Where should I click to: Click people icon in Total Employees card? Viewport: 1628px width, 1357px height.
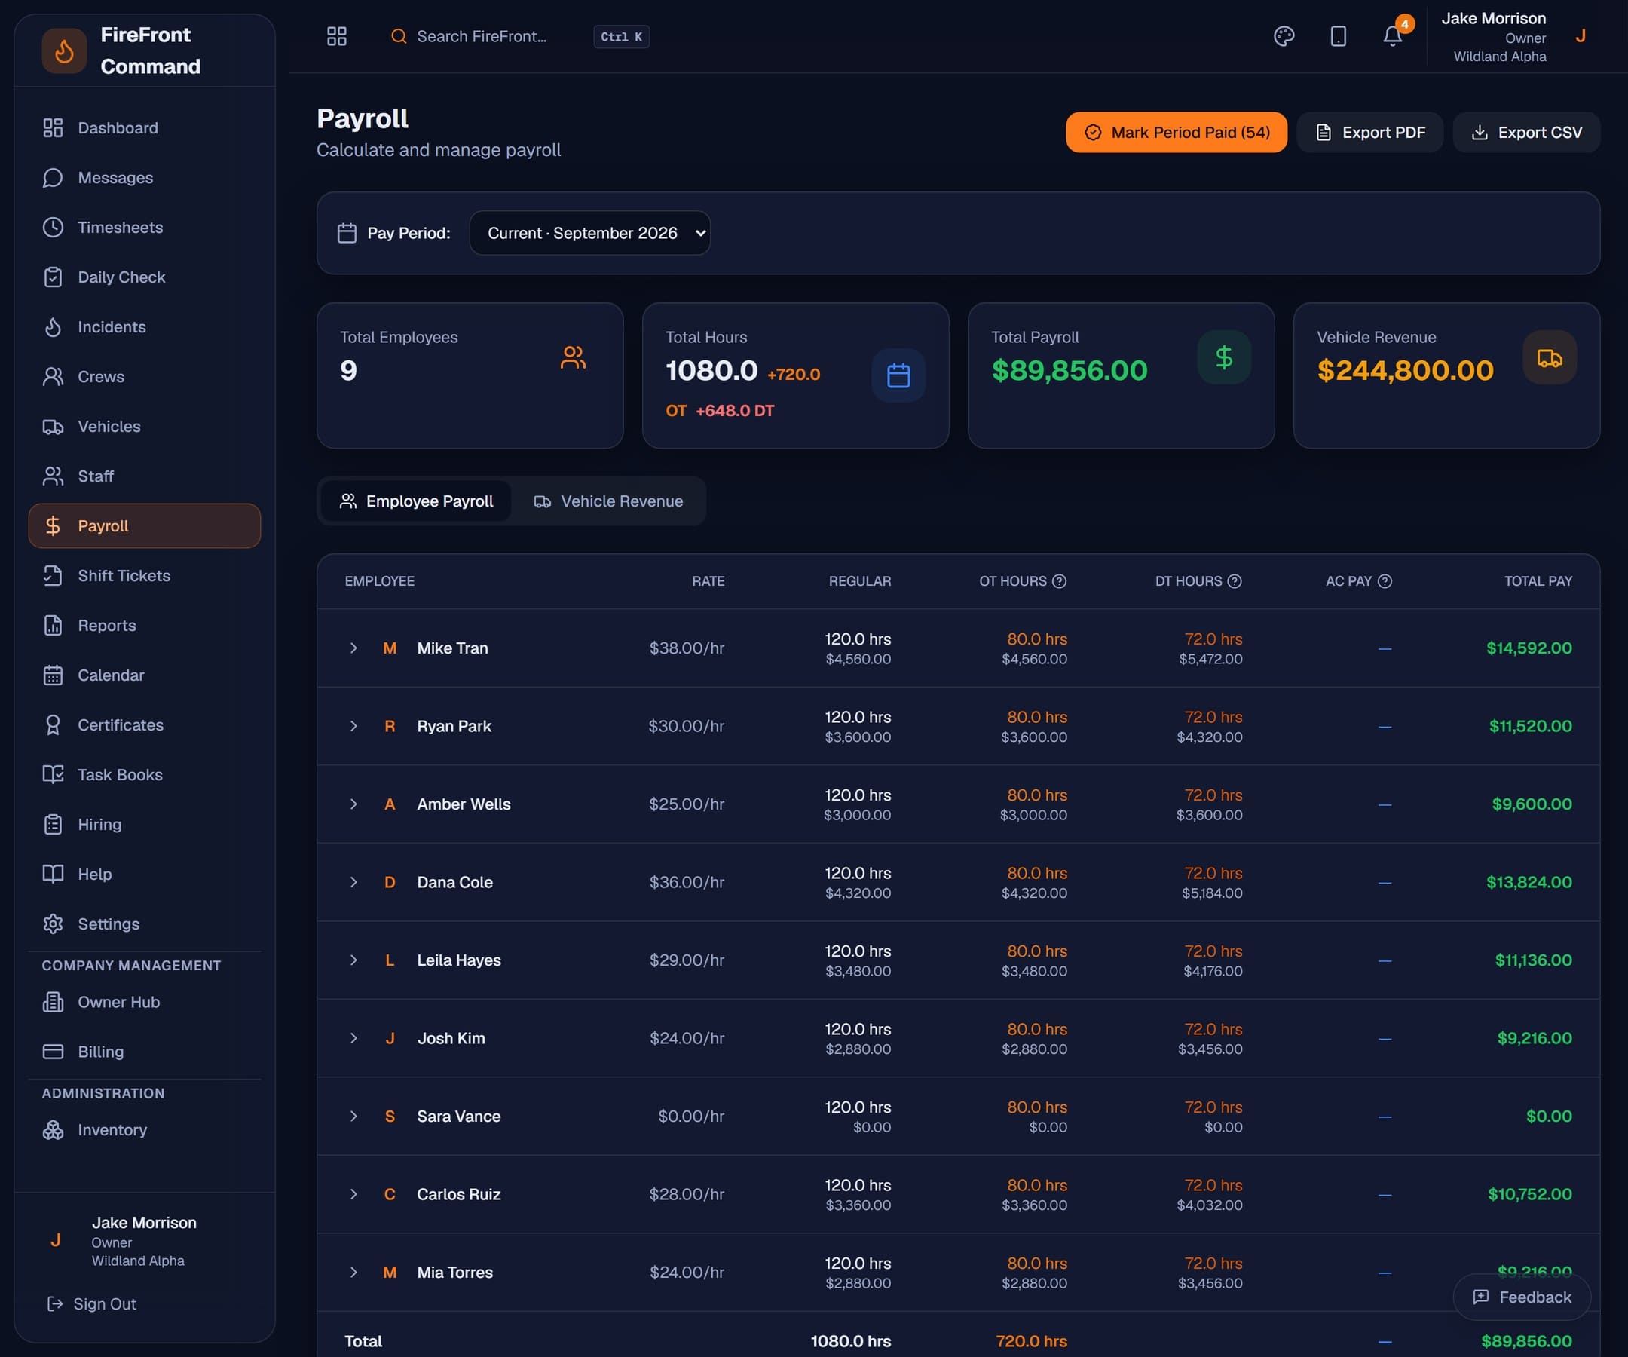click(573, 357)
